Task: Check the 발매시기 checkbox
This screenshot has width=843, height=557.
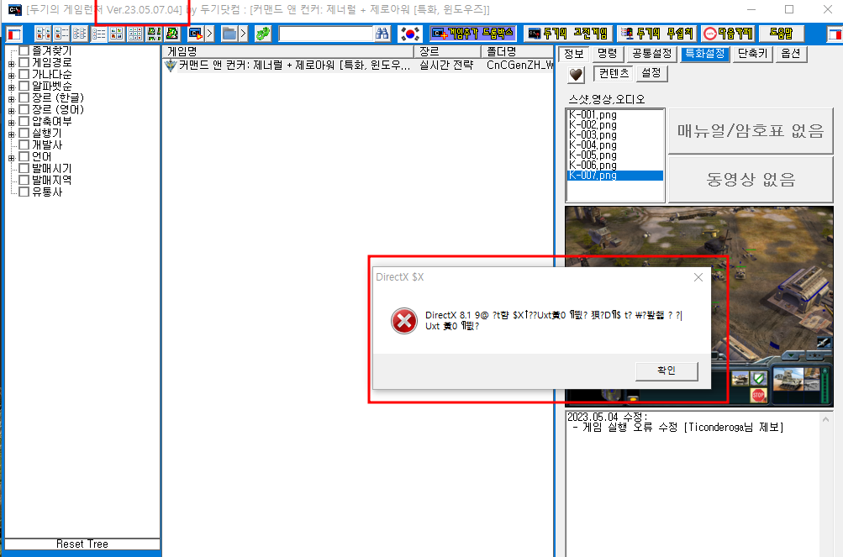Action: [24, 168]
